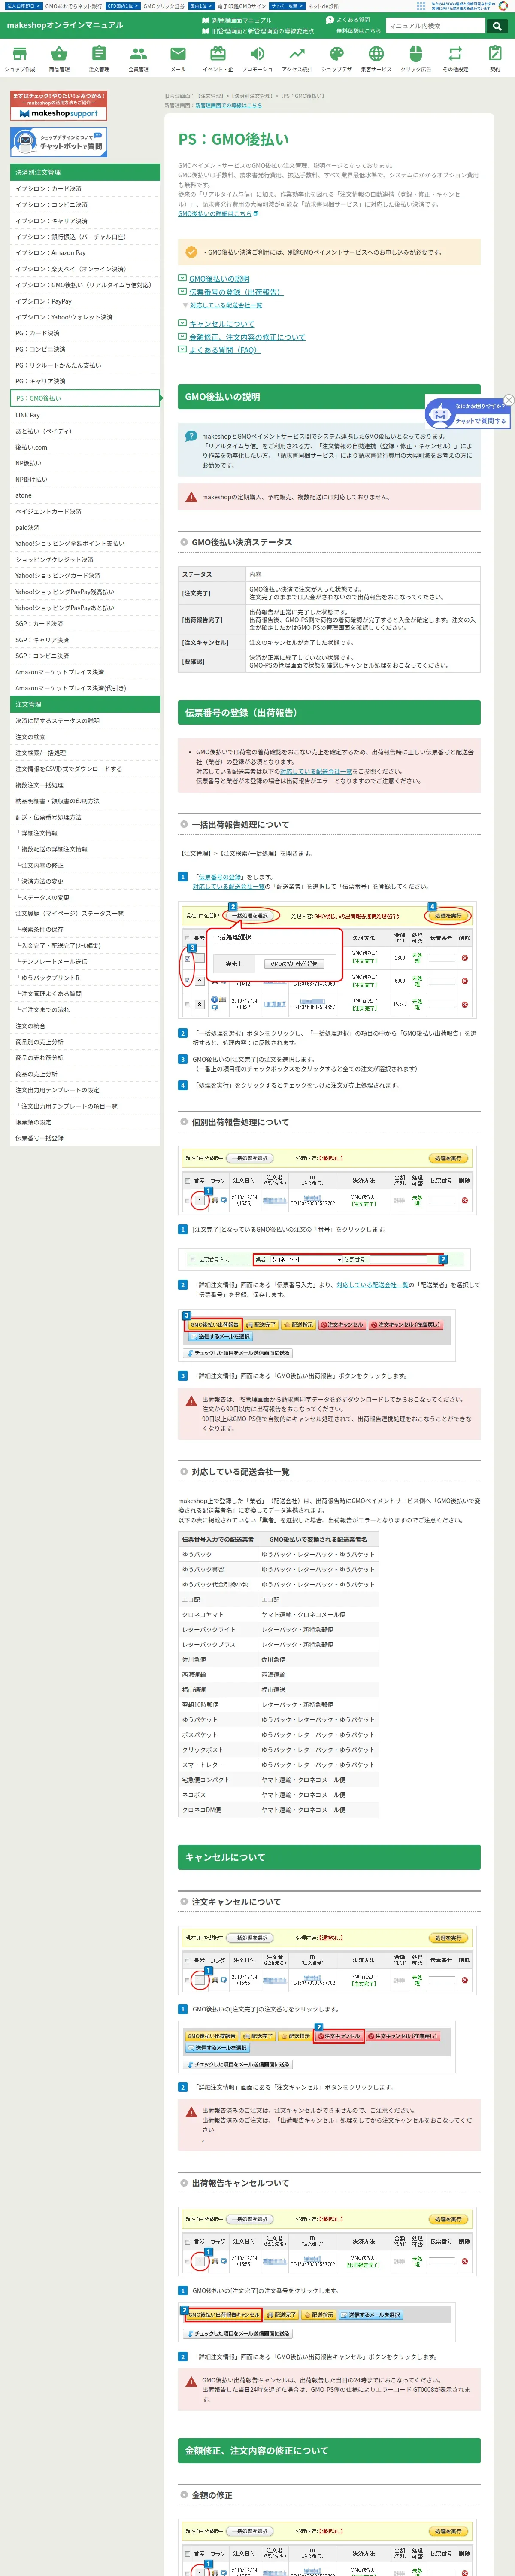
Task: Open 複数注文一括処理 sidebar item
Action: click(x=85, y=785)
